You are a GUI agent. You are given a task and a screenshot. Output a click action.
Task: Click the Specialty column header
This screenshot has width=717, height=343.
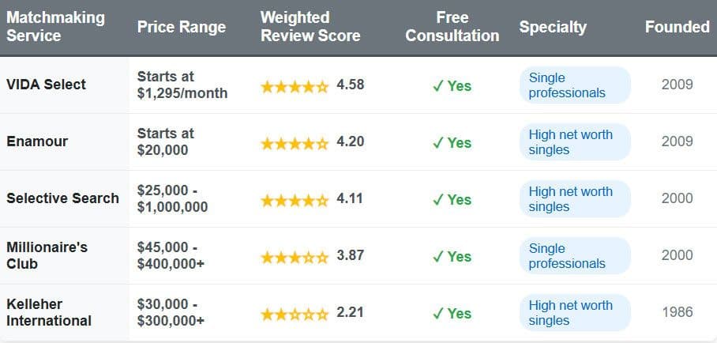pos(553,27)
